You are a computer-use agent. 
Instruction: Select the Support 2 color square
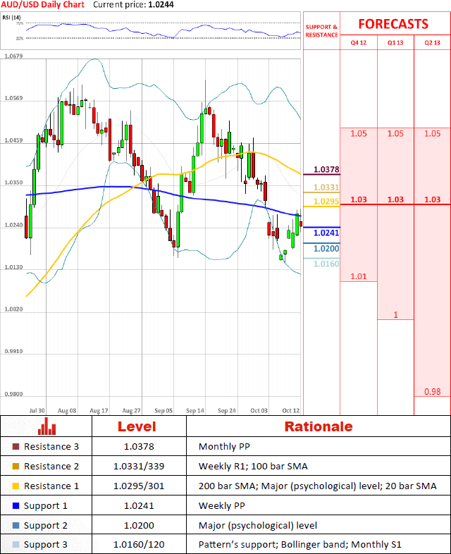pyautogui.click(x=16, y=526)
